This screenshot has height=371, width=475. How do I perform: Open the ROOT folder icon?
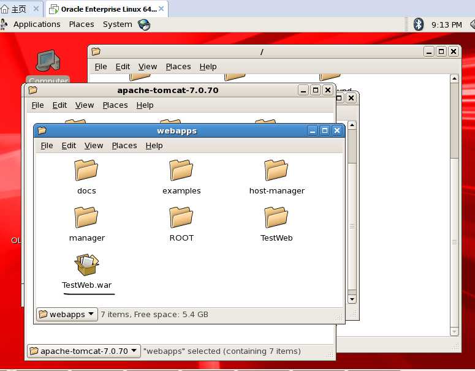(x=181, y=217)
